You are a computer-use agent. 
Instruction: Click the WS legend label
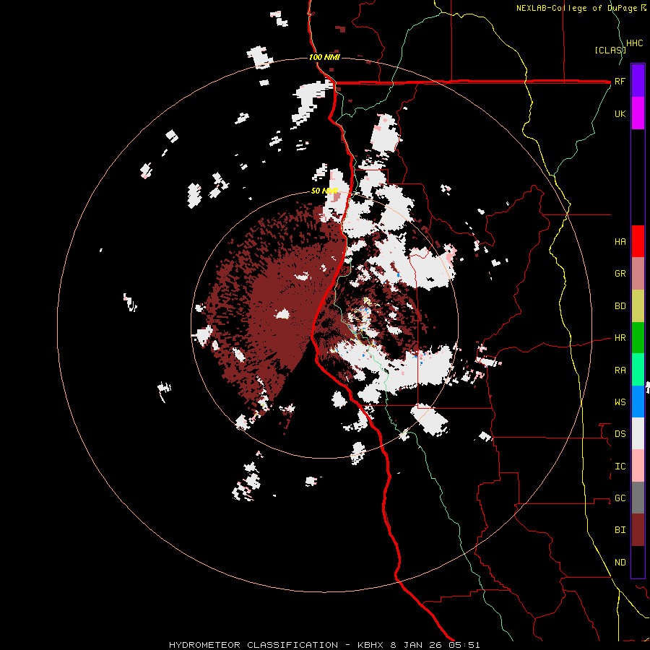point(620,402)
